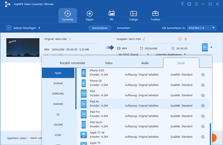Open the Untertitel deaktivieren subtitle dropdown
The height and width of the screenshot is (145, 223).
(170, 54)
